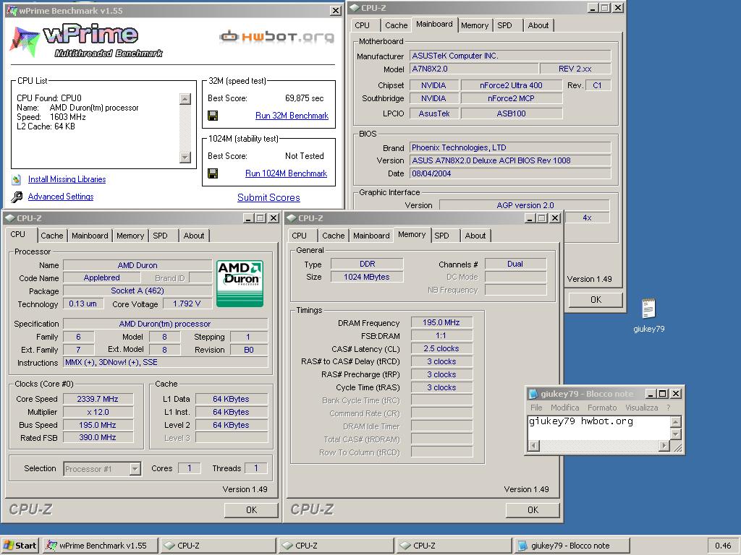The image size is (741, 555).
Task: Click the Rated FSB value 390.0 MHz
Action: click(98, 437)
